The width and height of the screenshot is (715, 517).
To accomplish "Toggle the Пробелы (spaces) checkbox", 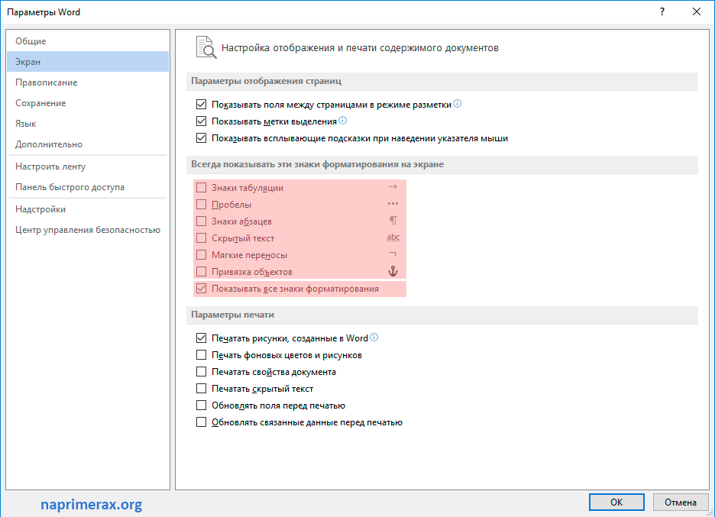I will [x=202, y=205].
